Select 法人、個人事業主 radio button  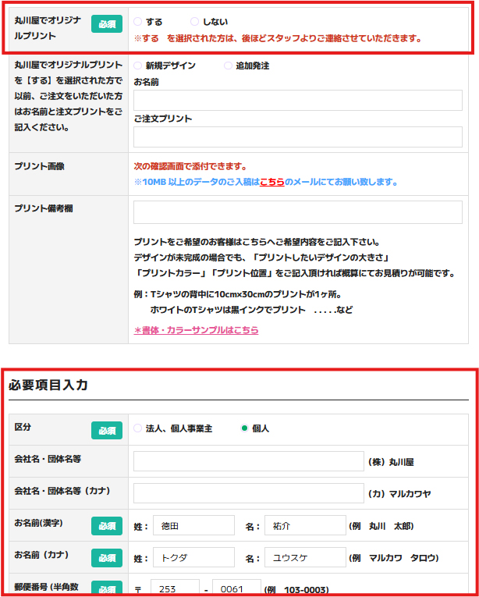point(137,428)
